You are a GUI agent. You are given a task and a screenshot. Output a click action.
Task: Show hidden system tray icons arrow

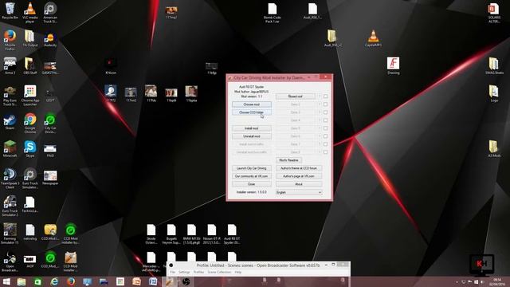pos(457,282)
